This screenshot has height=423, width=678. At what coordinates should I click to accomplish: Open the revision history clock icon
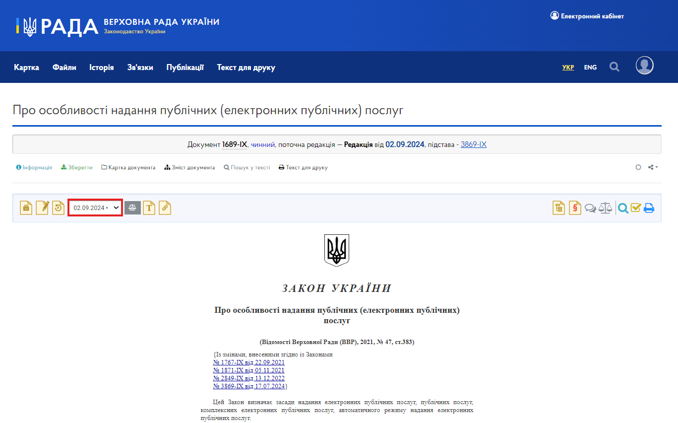click(59, 208)
